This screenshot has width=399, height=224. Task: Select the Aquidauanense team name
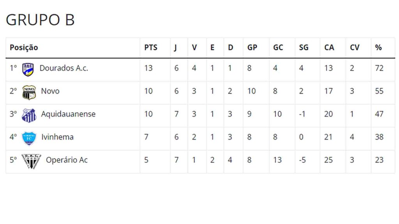[68, 114]
